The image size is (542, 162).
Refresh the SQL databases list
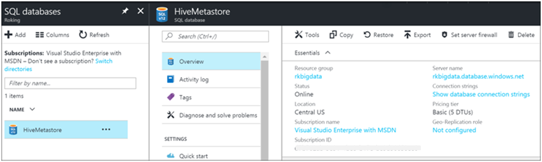click(x=94, y=35)
